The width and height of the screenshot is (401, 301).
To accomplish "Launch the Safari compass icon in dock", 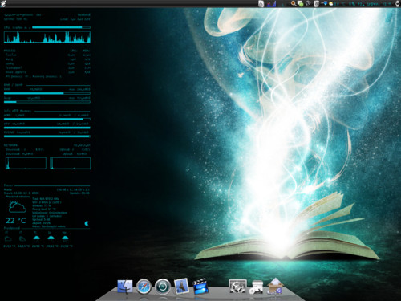I will pos(144,287).
